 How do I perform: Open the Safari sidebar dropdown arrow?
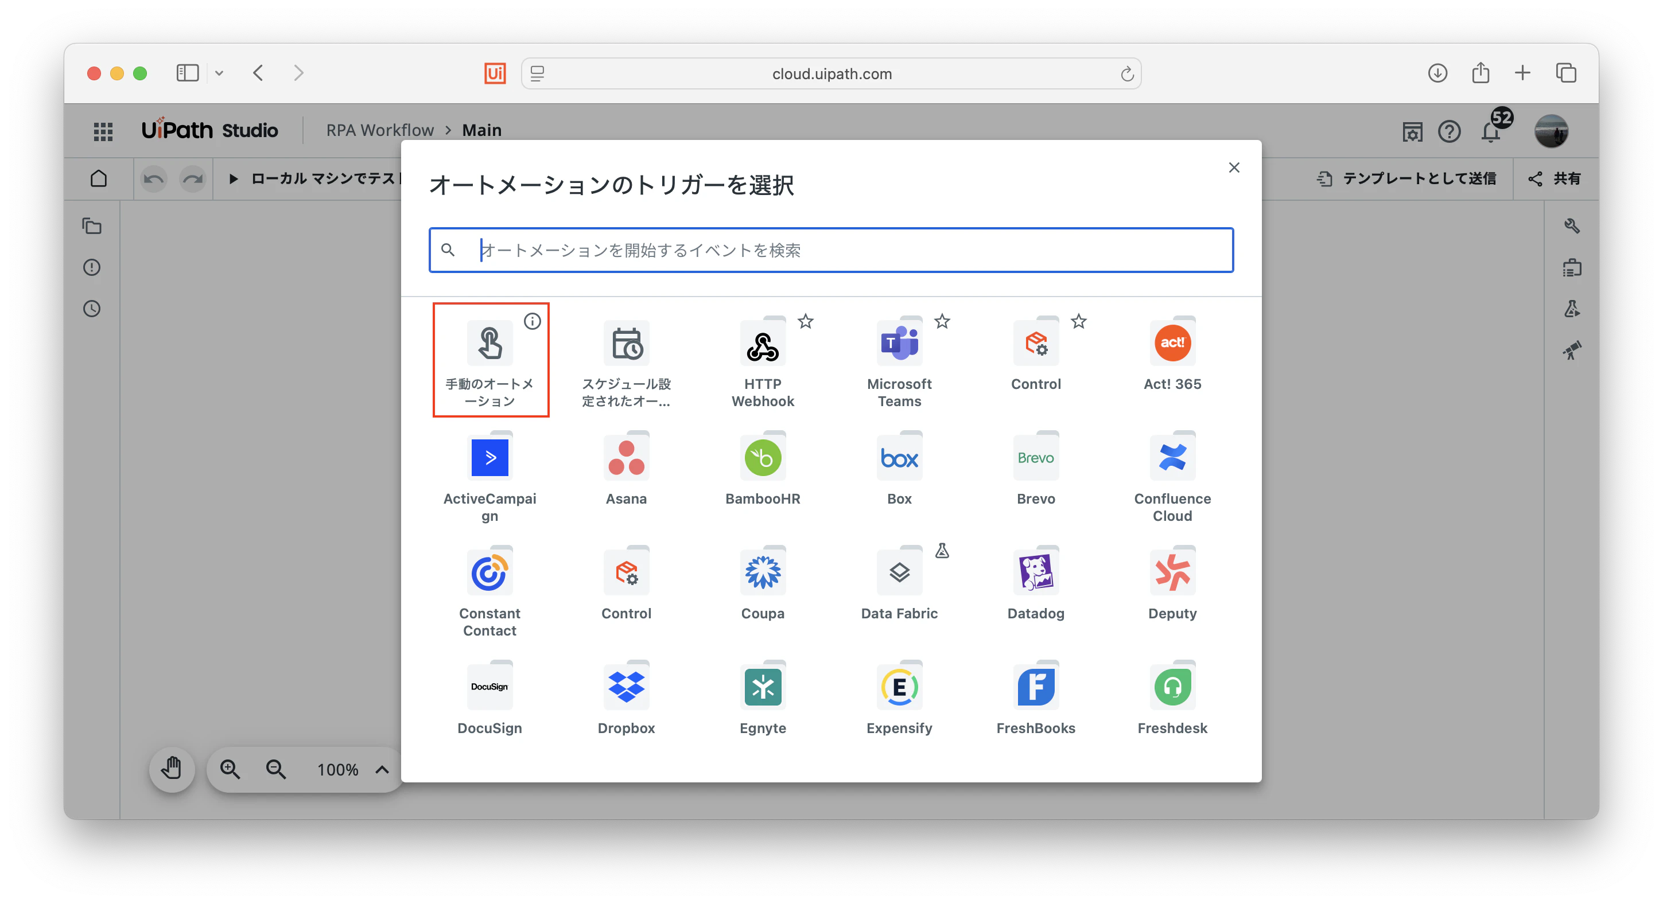219,73
